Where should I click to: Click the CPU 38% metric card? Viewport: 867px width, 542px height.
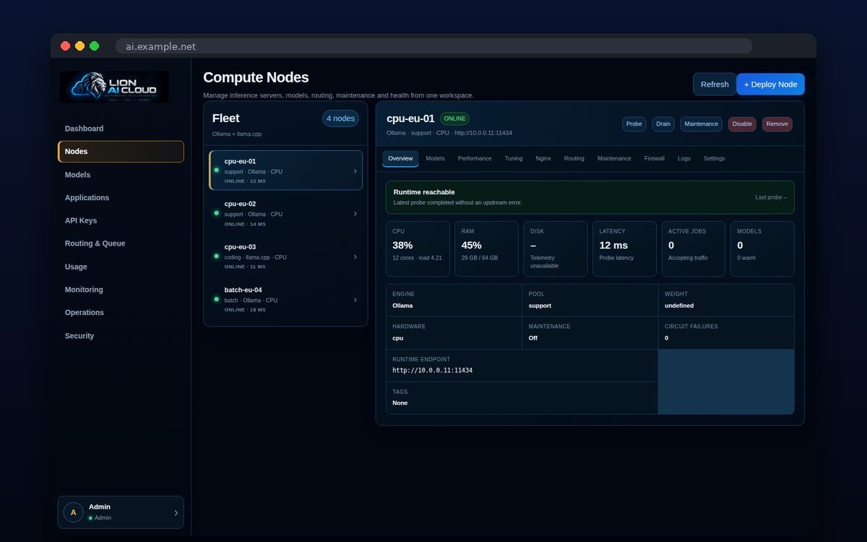click(x=418, y=249)
